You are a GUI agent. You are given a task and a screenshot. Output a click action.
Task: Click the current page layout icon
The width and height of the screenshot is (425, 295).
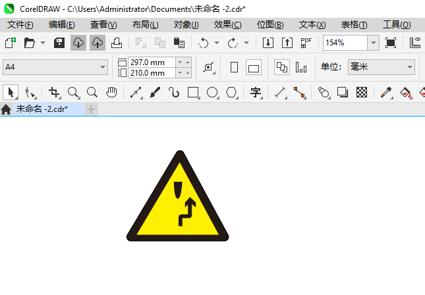pyautogui.click(x=301, y=67)
